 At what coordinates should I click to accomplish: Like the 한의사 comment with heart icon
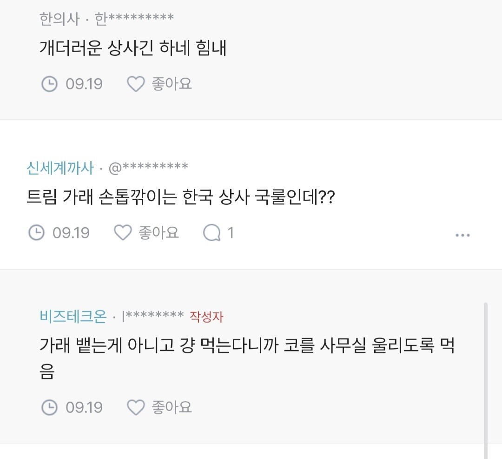(136, 84)
